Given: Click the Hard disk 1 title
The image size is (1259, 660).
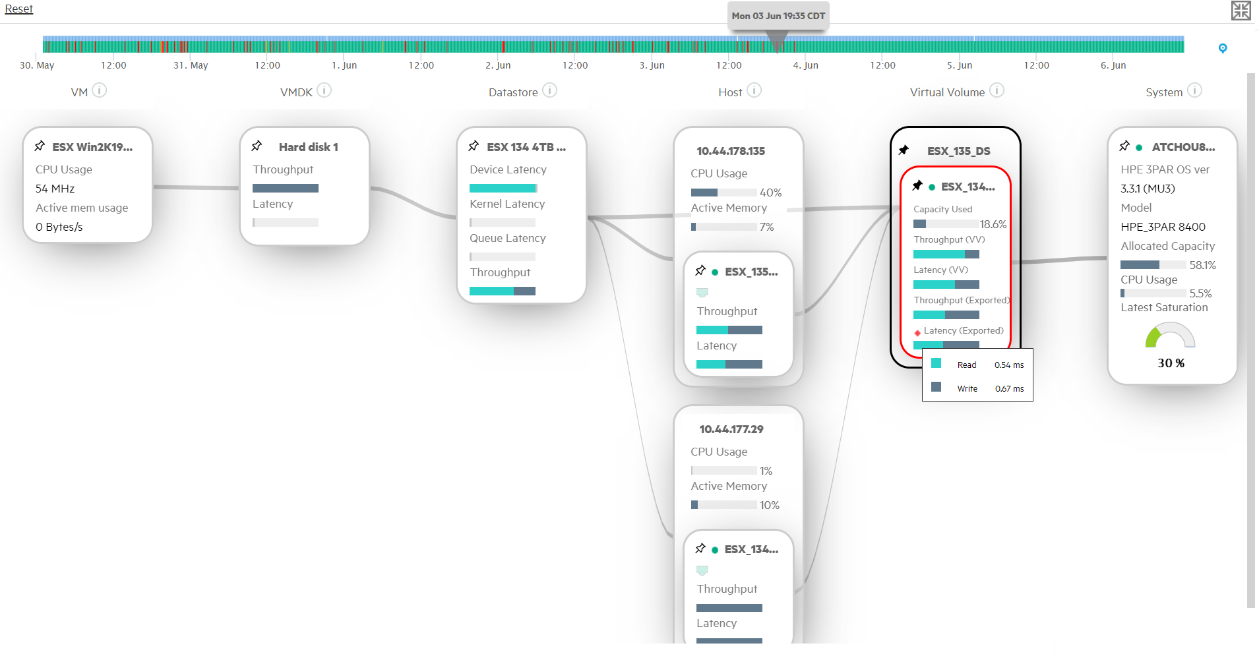Looking at the screenshot, I should [309, 147].
